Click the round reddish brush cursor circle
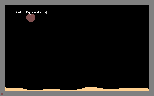 (x=31, y=18)
